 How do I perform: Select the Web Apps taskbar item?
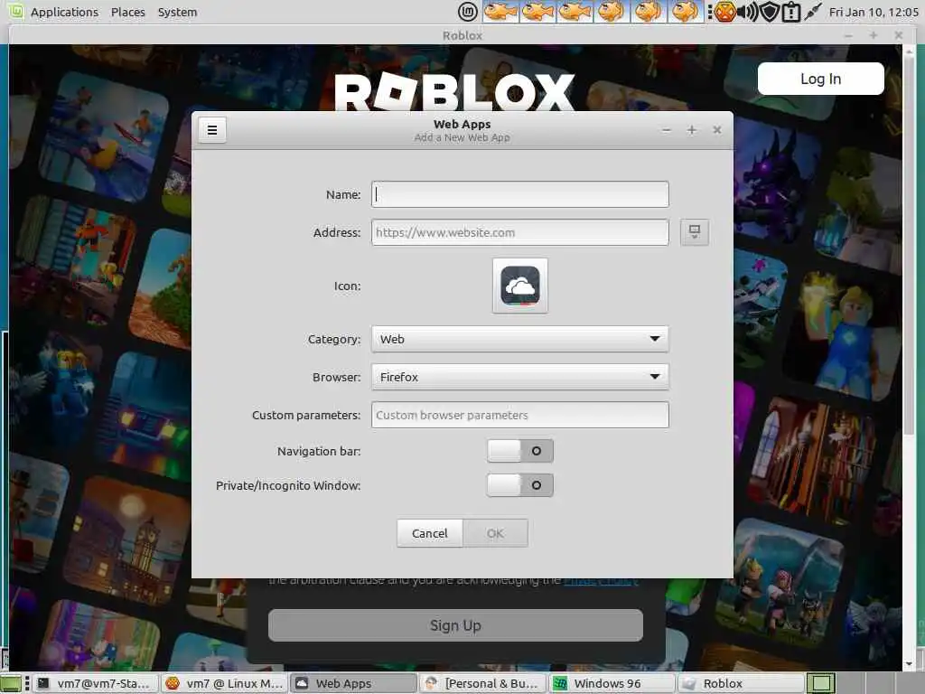click(x=353, y=683)
